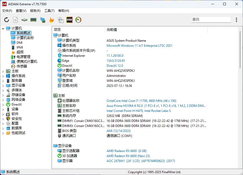This screenshot has width=243, height=175.
Task: Click the right panel vertical scrollbar
Action: [x=240, y=50]
